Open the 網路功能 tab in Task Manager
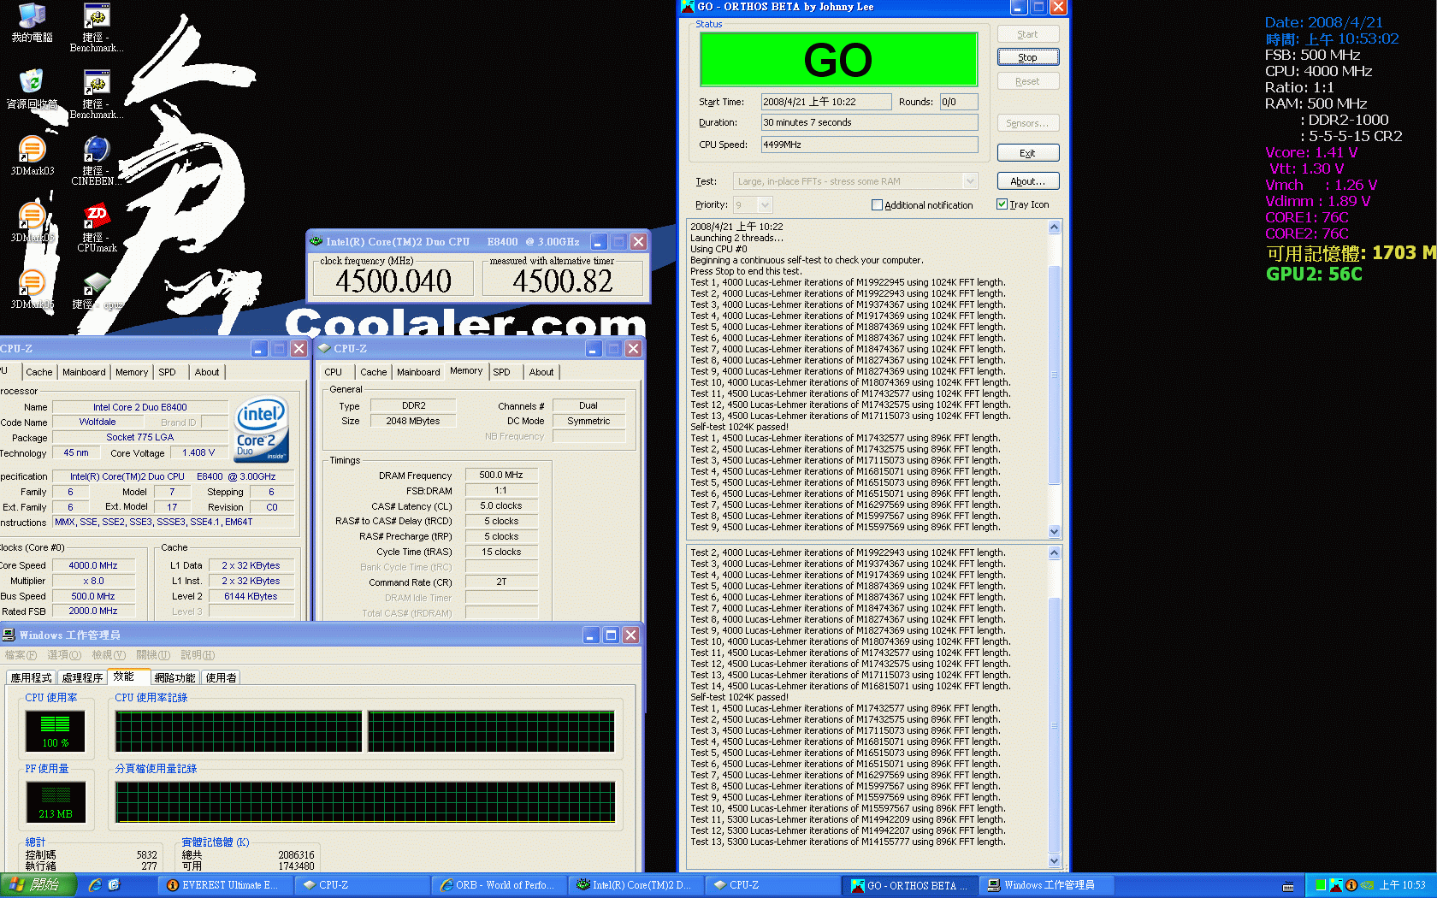The height and width of the screenshot is (898, 1437). (174, 677)
